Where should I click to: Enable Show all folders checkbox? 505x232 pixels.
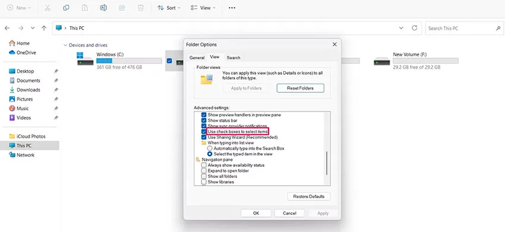pyautogui.click(x=204, y=176)
